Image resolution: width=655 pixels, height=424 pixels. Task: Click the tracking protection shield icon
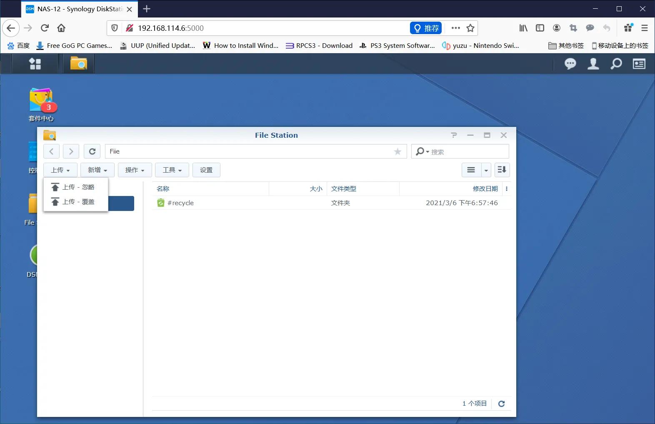click(x=115, y=28)
